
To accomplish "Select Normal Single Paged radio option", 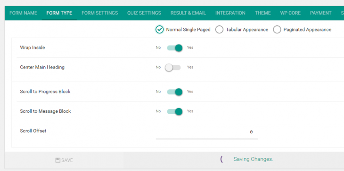I will [159, 30].
